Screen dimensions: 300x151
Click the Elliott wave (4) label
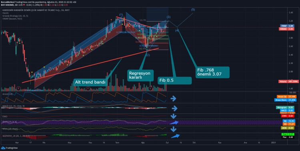177,31
